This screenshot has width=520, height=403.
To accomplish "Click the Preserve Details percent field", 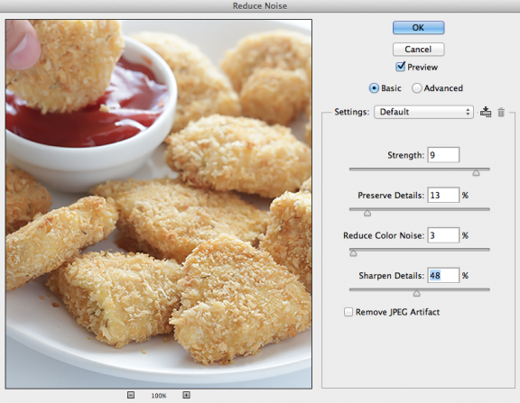I will (x=443, y=195).
